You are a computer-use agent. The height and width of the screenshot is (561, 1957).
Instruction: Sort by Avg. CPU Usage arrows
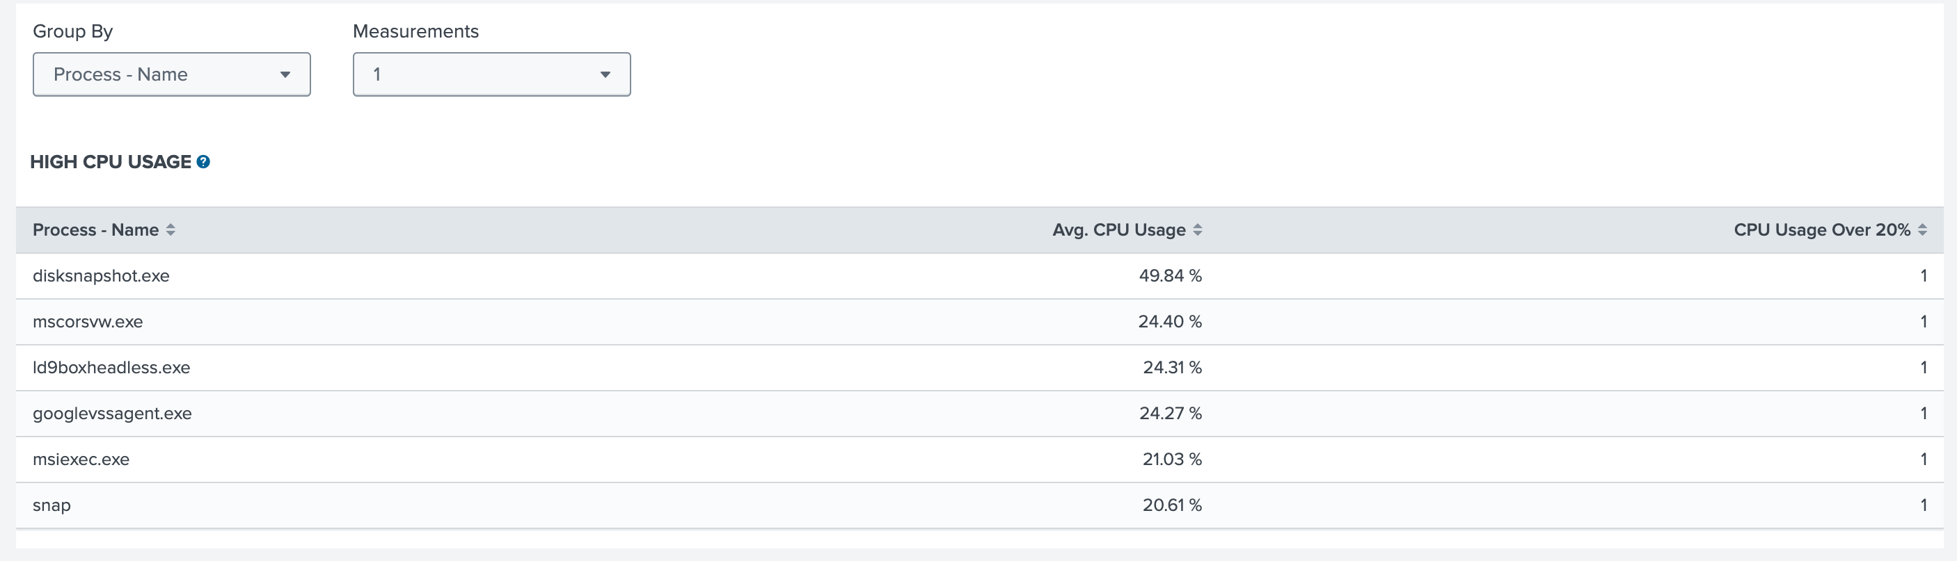coord(1197,230)
